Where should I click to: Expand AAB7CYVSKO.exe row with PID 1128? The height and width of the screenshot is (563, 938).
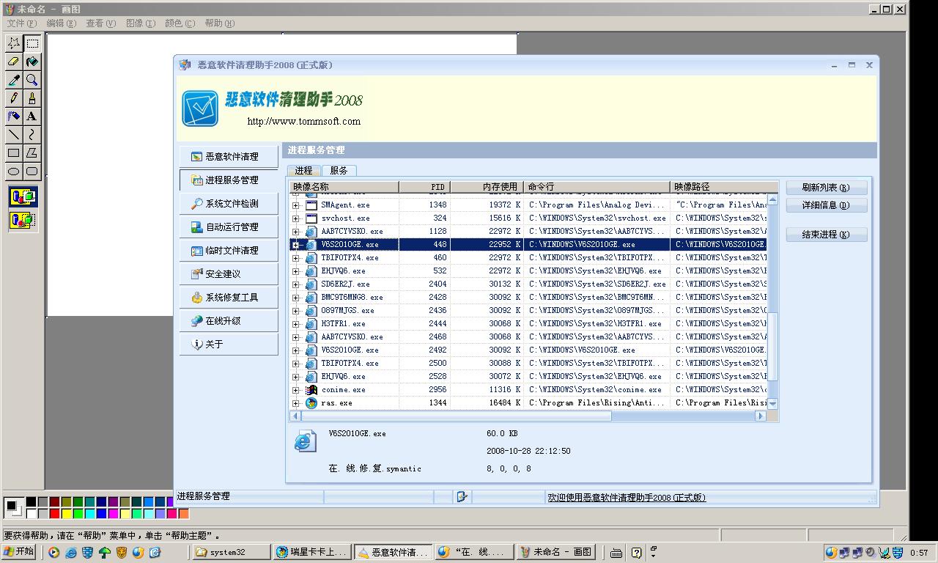296,232
